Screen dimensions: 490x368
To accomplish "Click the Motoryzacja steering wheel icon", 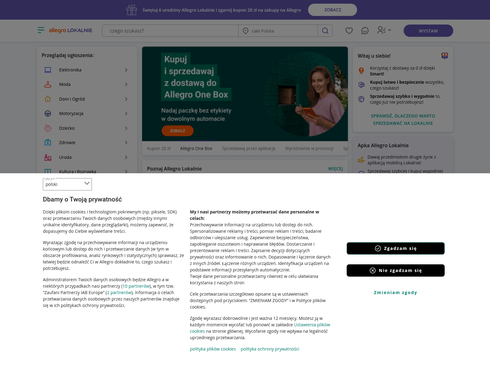I will [48, 113].
